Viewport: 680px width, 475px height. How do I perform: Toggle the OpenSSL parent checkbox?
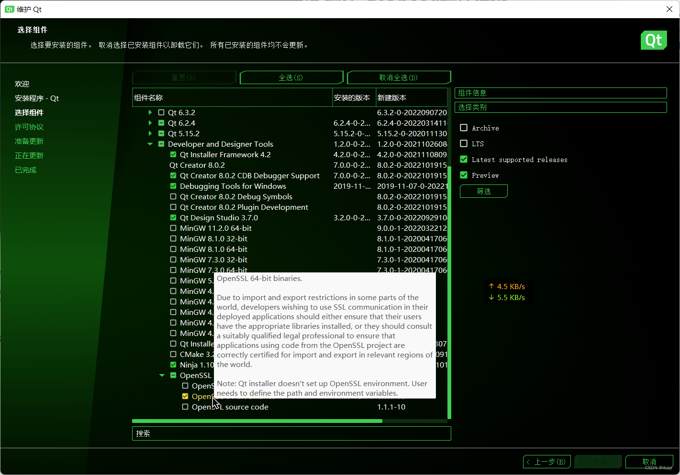(x=173, y=375)
